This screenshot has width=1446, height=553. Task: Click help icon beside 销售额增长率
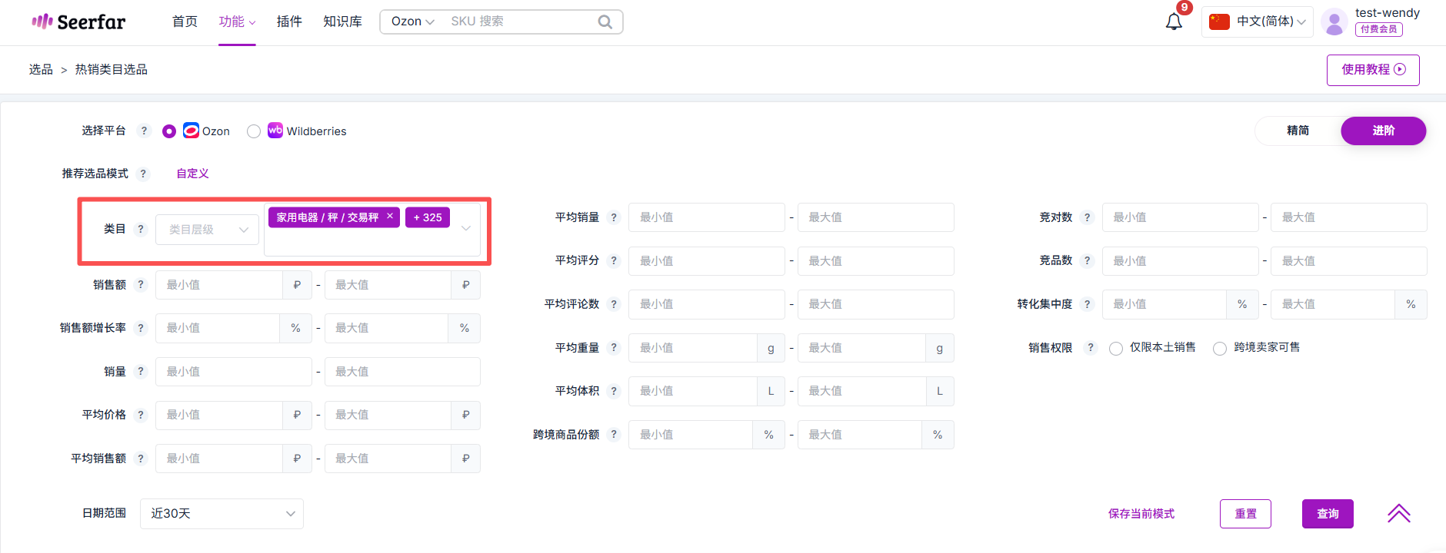140,328
